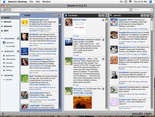This screenshot has height=117, width=155.
Task: Open the Information userlist
Action: 9,59
